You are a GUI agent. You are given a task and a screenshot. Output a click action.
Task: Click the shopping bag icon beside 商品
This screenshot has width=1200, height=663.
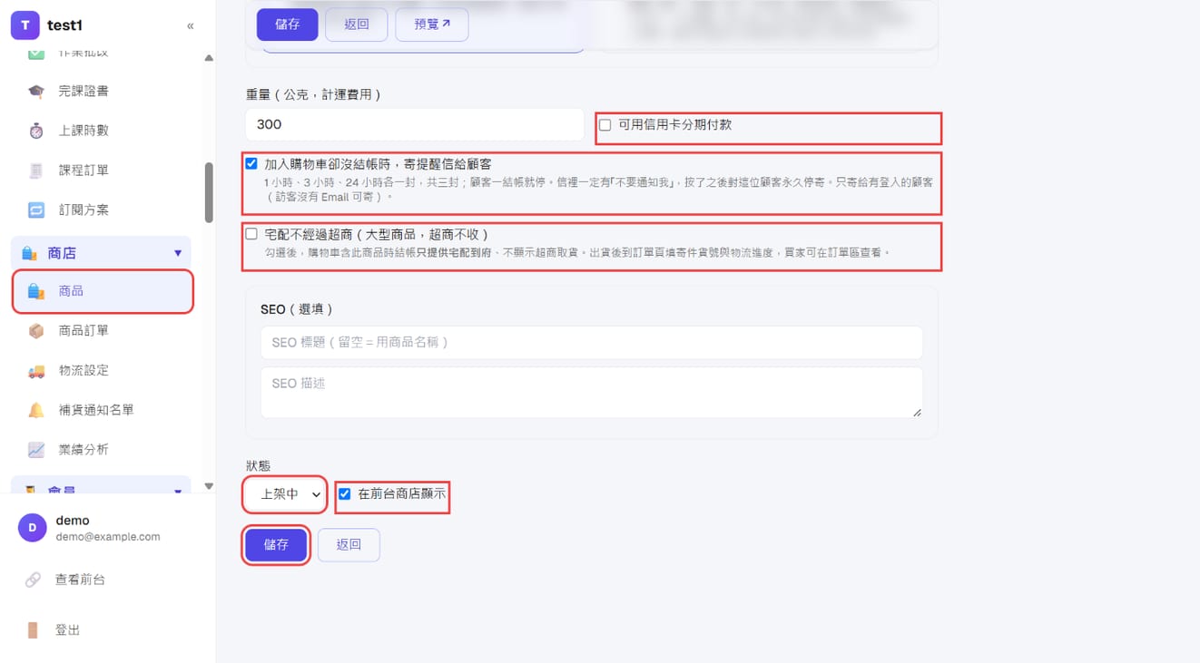[x=36, y=291]
